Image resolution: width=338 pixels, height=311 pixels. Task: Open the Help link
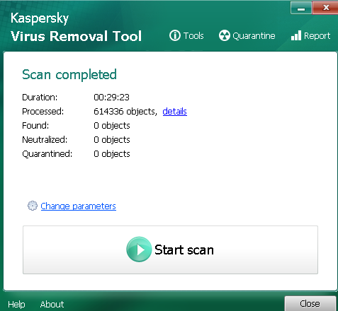tap(16, 304)
